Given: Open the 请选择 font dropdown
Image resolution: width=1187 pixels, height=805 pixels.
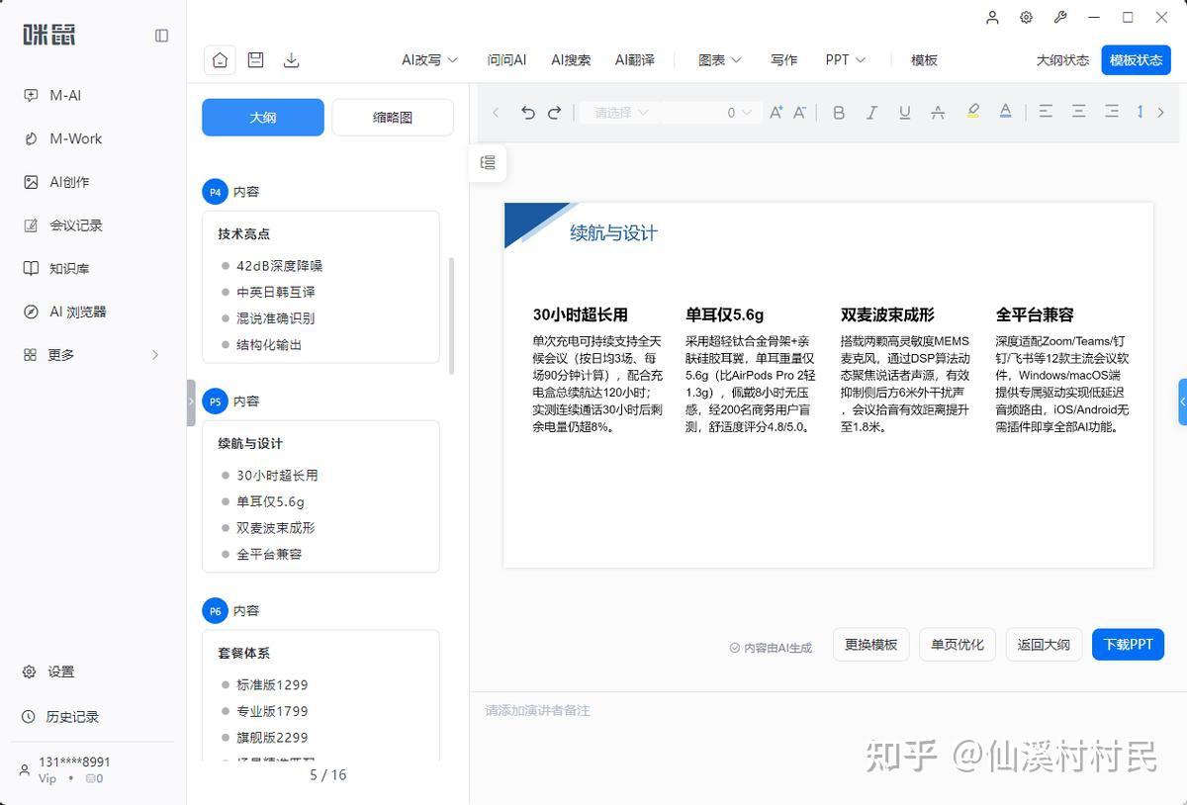Looking at the screenshot, I should [x=620, y=113].
